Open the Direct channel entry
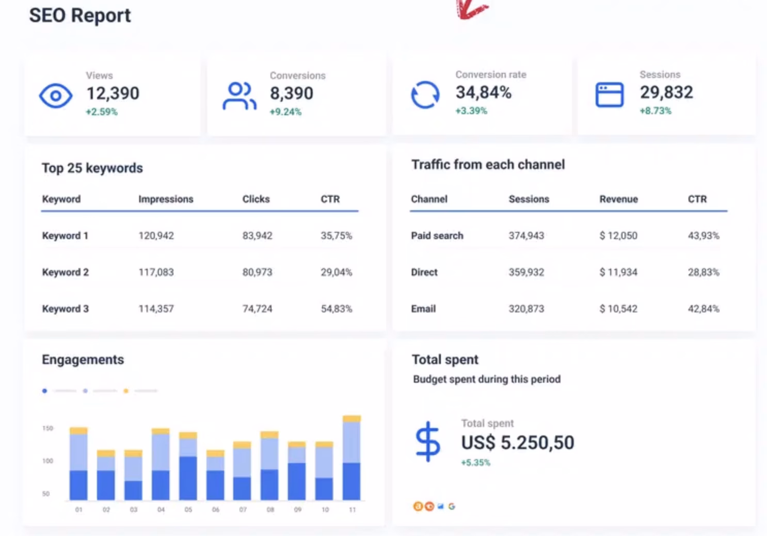 click(x=424, y=272)
